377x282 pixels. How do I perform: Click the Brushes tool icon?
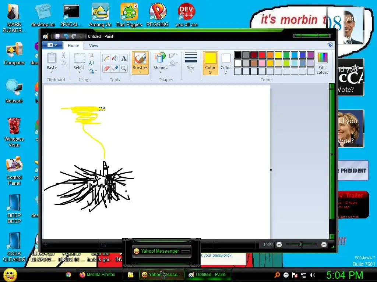[140, 58]
